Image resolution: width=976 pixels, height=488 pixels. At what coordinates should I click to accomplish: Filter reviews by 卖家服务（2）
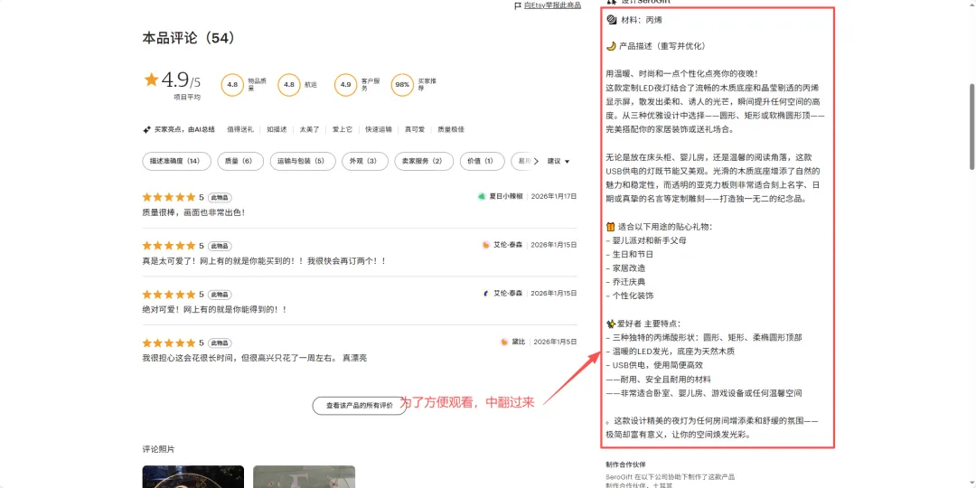click(425, 161)
